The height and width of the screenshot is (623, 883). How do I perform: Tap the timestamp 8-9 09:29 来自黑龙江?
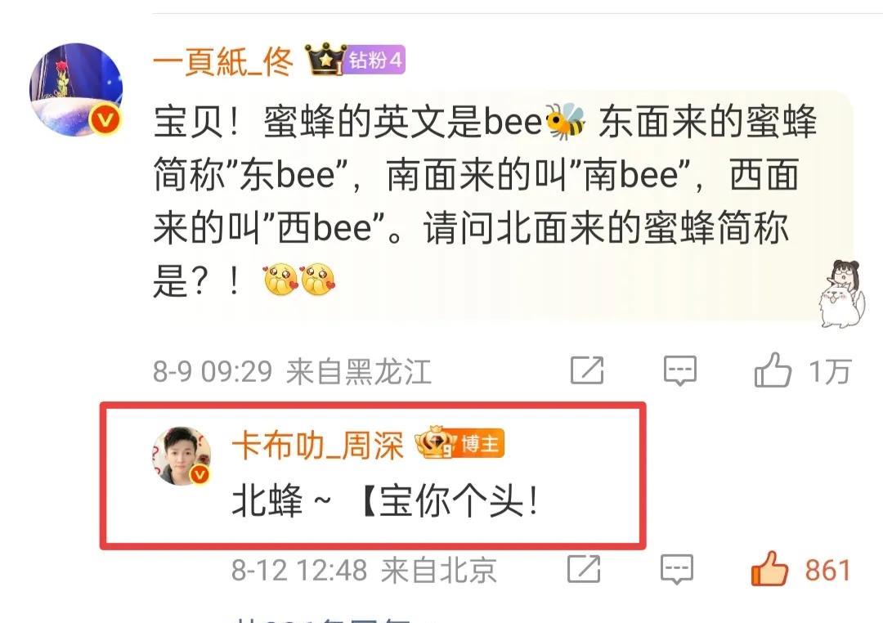coord(292,372)
